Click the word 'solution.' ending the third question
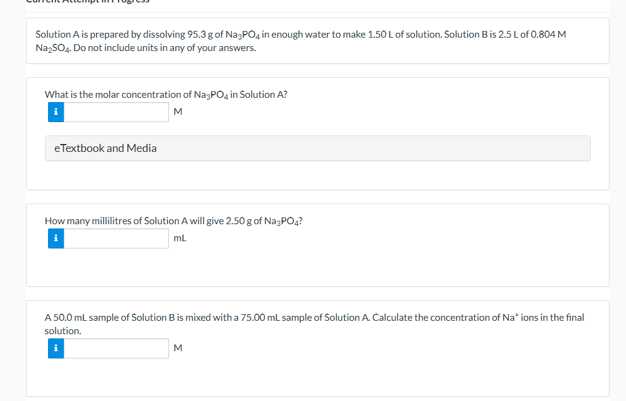The width and height of the screenshot is (626, 401). (x=63, y=331)
